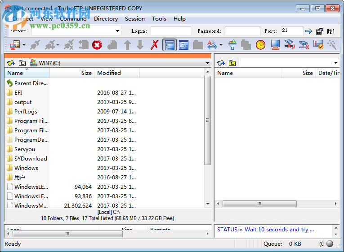Open the Help menu
The width and height of the screenshot is (344, 252).
[x=179, y=19]
